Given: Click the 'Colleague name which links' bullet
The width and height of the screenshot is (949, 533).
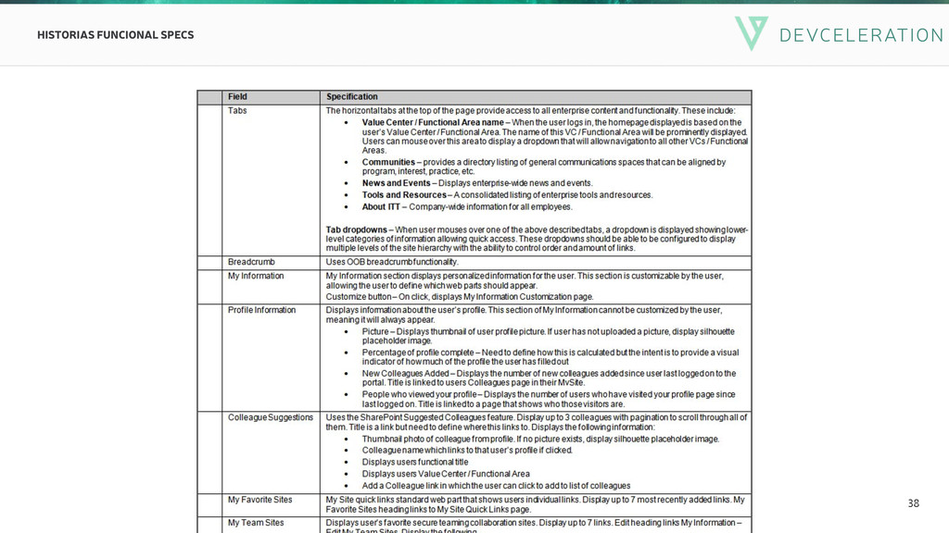Looking at the screenshot, I should 467,451.
